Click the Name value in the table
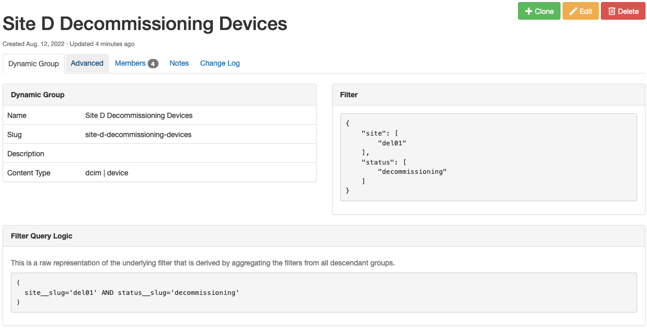 point(139,115)
